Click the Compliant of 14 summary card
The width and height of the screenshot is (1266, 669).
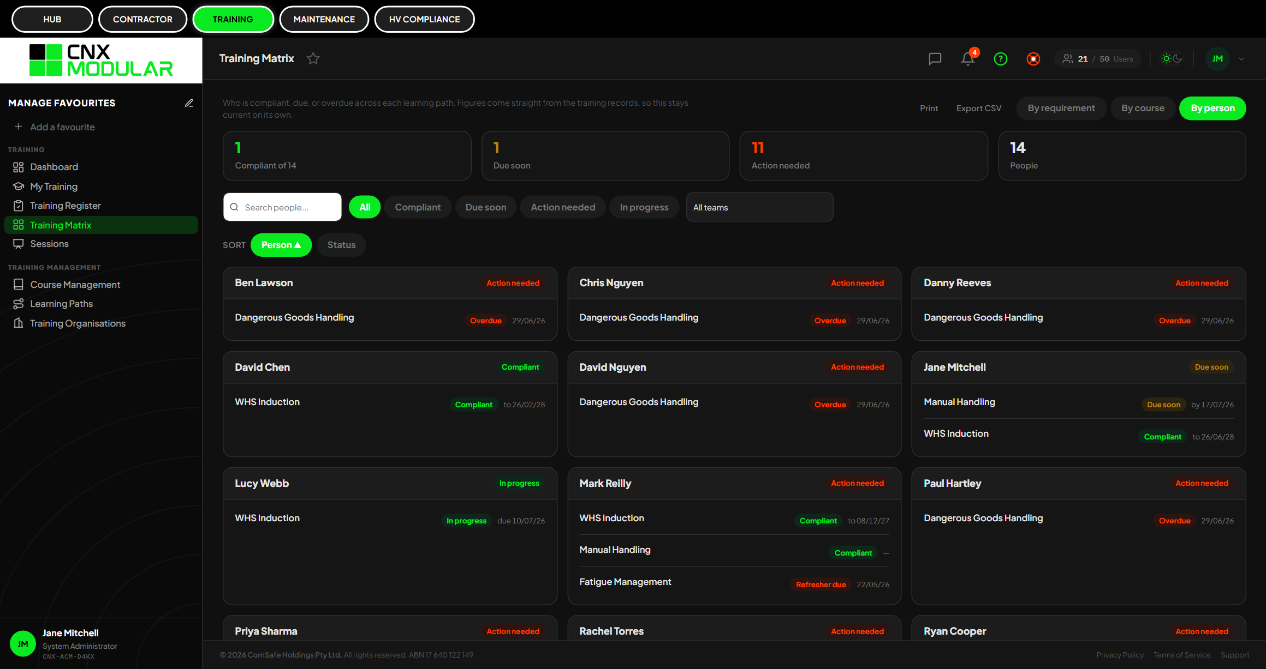point(347,156)
